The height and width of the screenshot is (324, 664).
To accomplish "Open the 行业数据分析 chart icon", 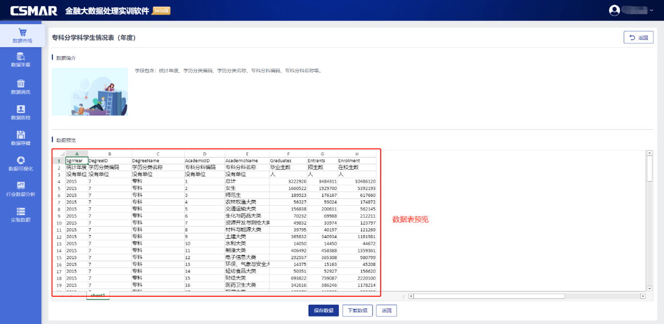I will click(21, 186).
